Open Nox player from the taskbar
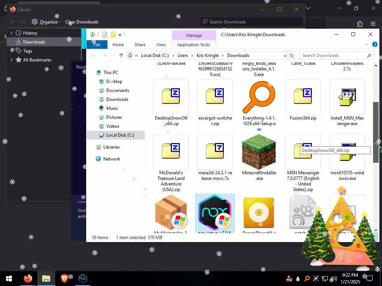382x286 pixels. (x=82, y=279)
